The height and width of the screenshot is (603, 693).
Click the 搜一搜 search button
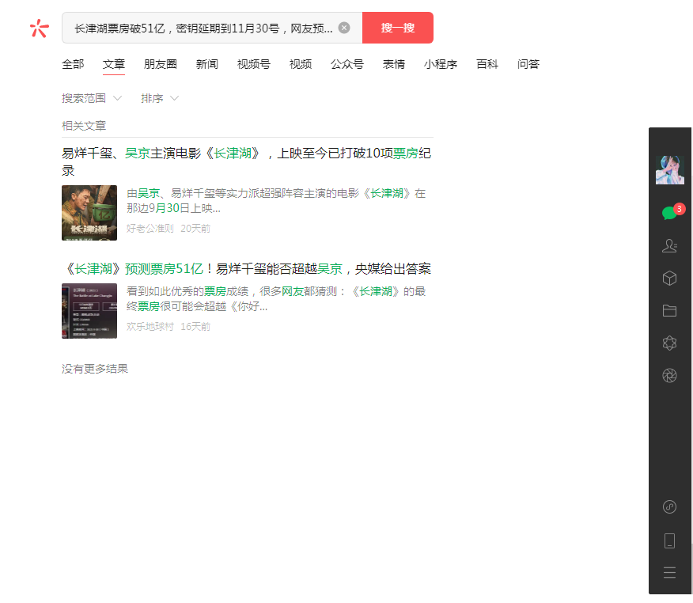pyautogui.click(x=397, y=28)
